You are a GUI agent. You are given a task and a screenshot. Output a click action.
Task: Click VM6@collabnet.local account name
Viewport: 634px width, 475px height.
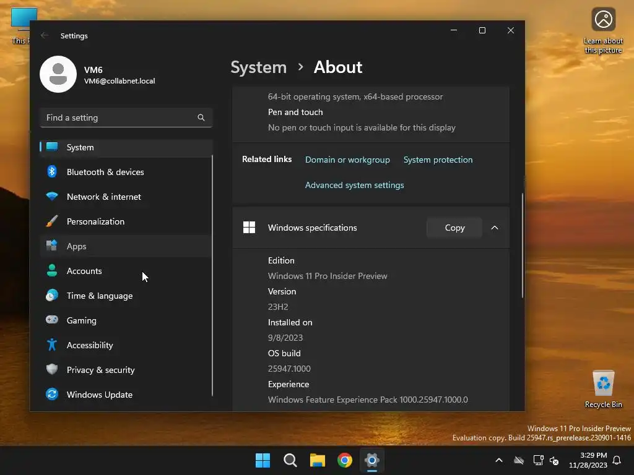(119, 81)
